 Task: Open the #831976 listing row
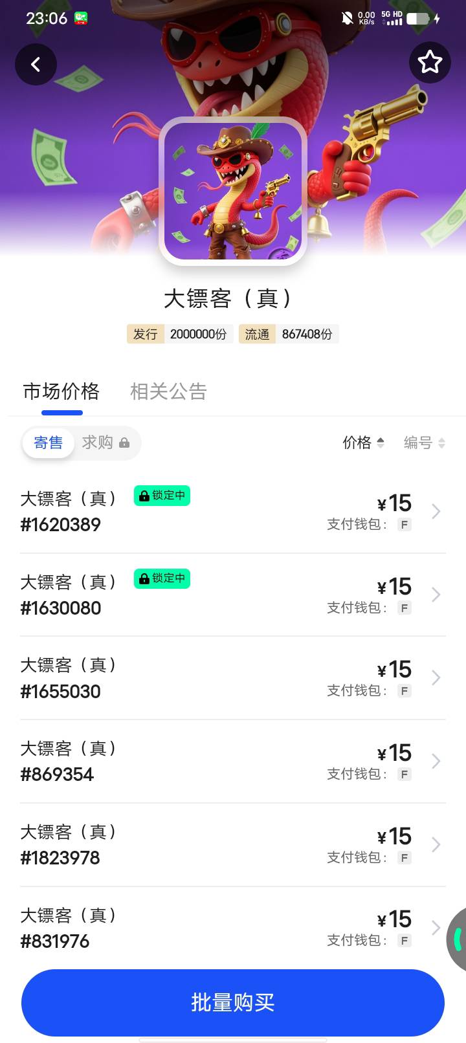194,928
